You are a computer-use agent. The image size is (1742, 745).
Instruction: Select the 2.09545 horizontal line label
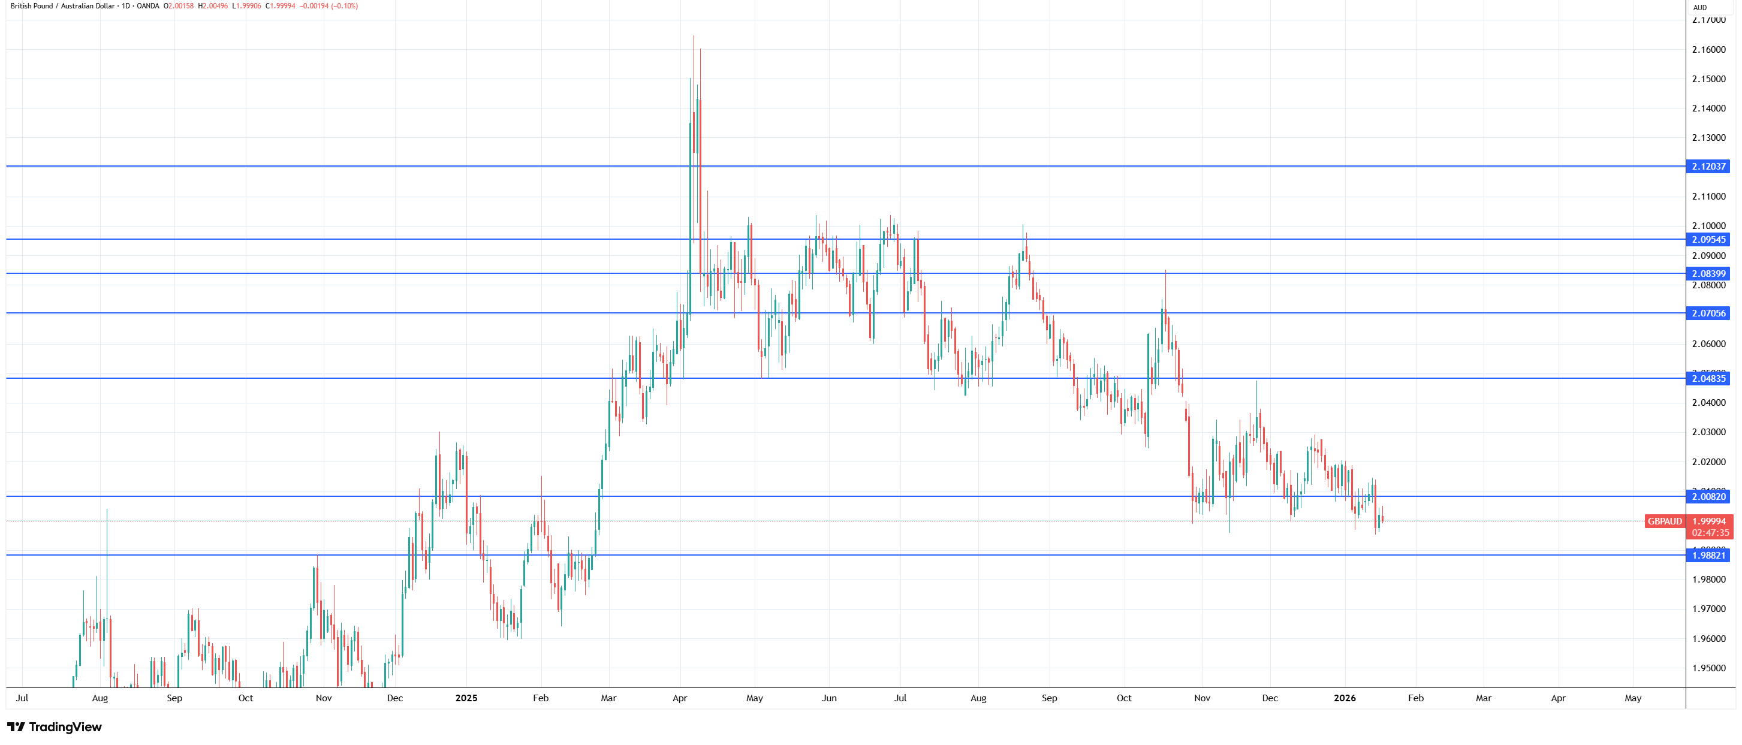point(1708,239)
